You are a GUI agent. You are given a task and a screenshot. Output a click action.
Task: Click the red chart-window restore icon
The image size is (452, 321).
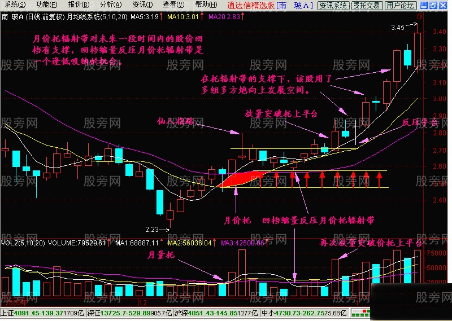420,16
